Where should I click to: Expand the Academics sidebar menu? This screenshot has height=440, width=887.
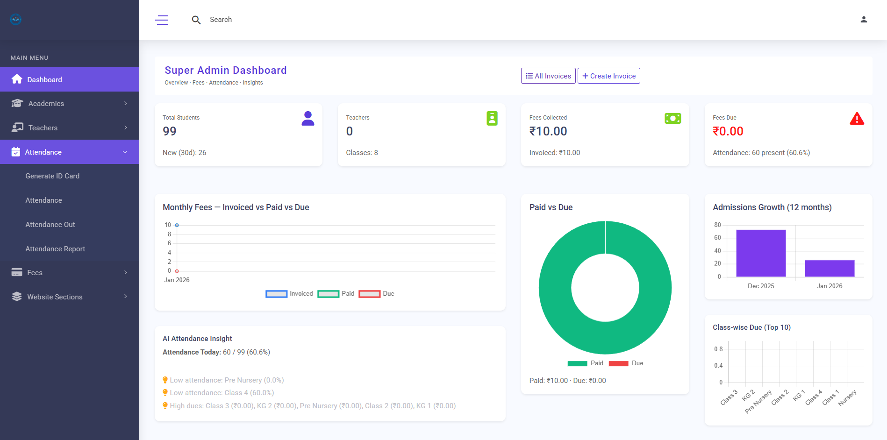point(70,104)
